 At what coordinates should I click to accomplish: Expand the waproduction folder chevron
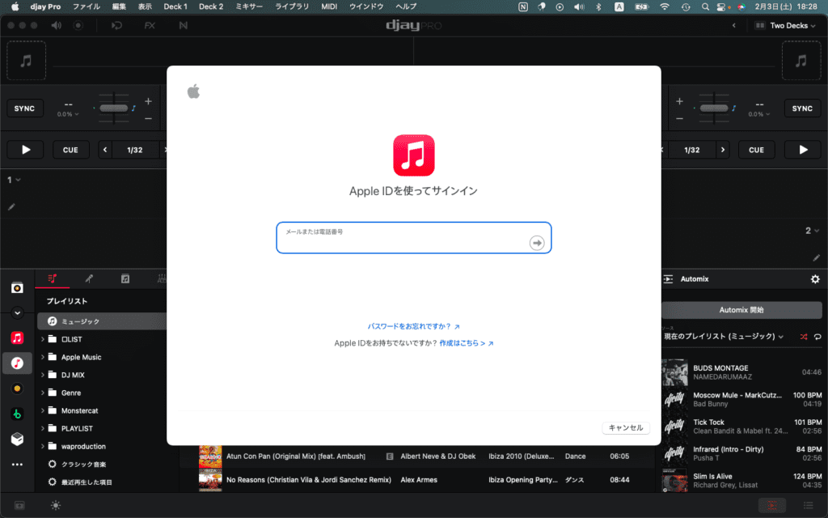[43, 447]
